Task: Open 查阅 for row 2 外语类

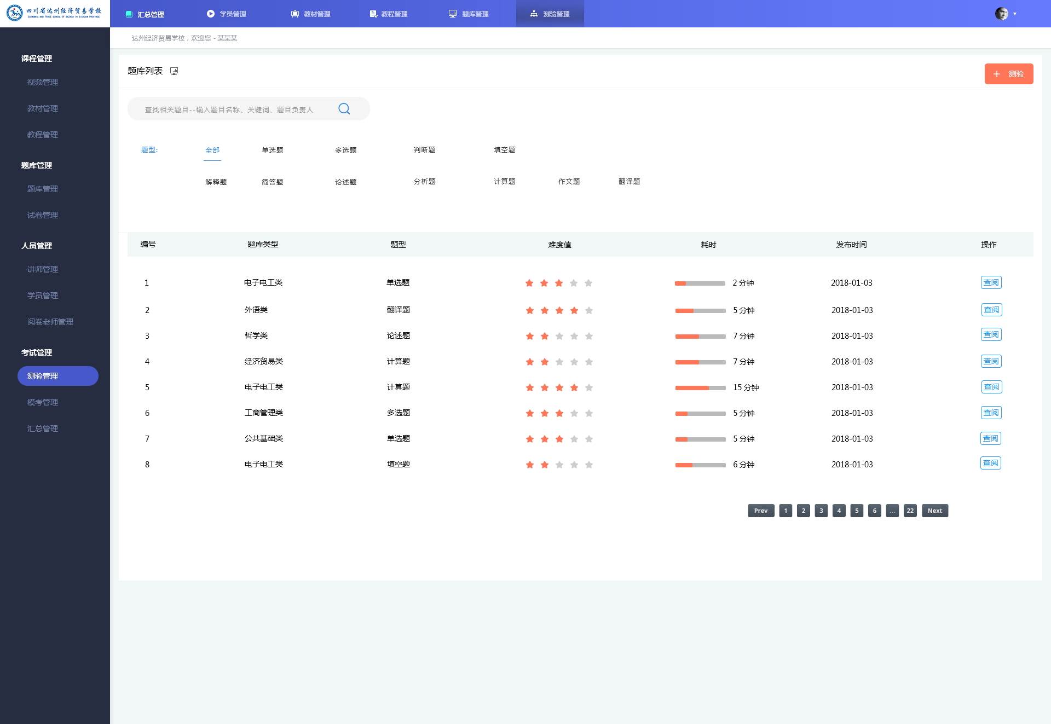Action: (x=992, y=310)
